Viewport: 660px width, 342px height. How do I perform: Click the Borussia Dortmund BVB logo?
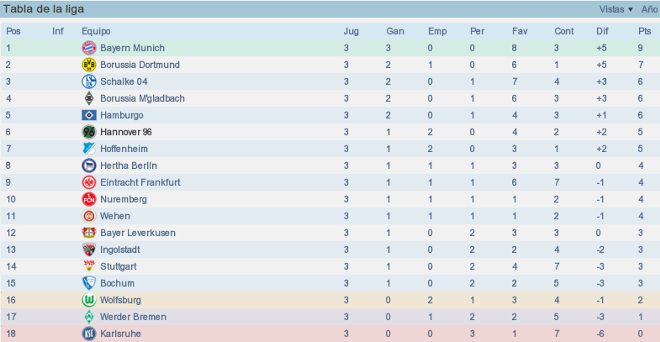(x=89, y=65)
